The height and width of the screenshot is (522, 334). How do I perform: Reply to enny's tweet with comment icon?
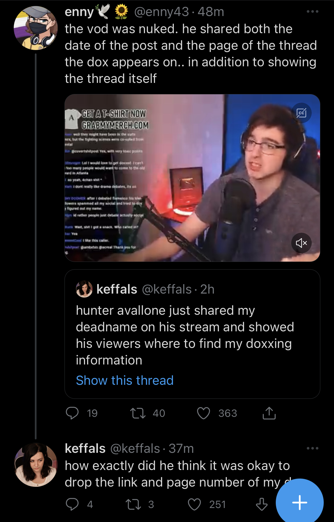click(72, 413)
